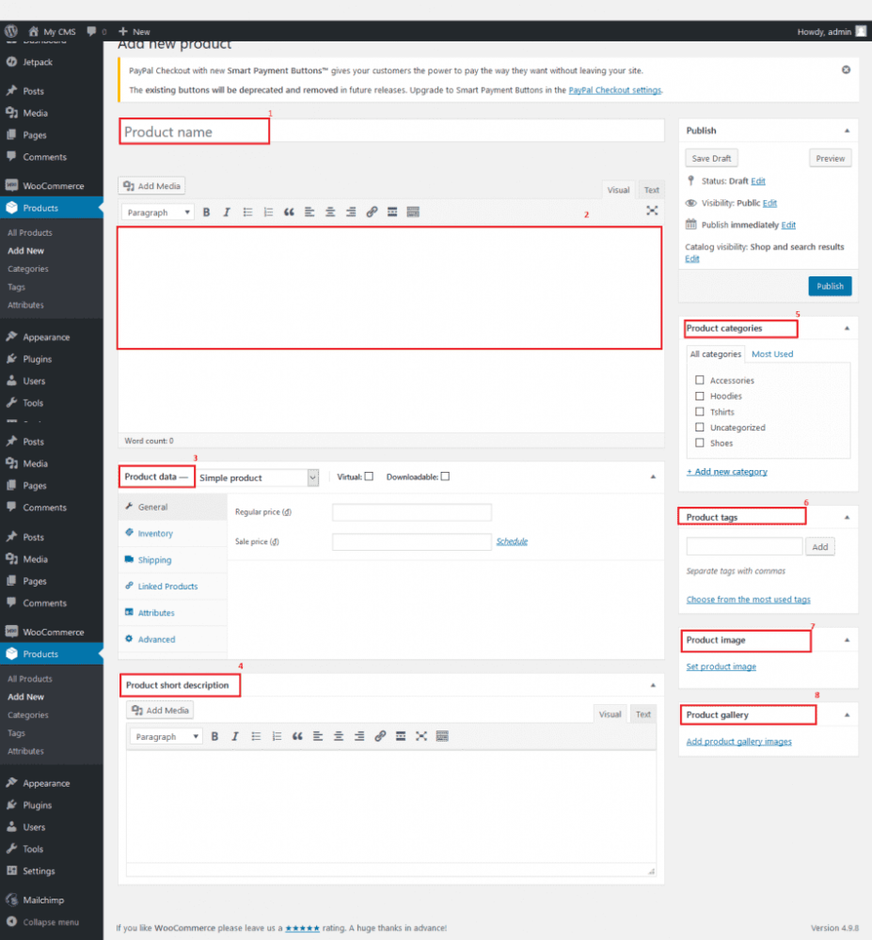Open My CMS site home
The width and height of the screenshot is (872, 940).
(x=52, y=31)
